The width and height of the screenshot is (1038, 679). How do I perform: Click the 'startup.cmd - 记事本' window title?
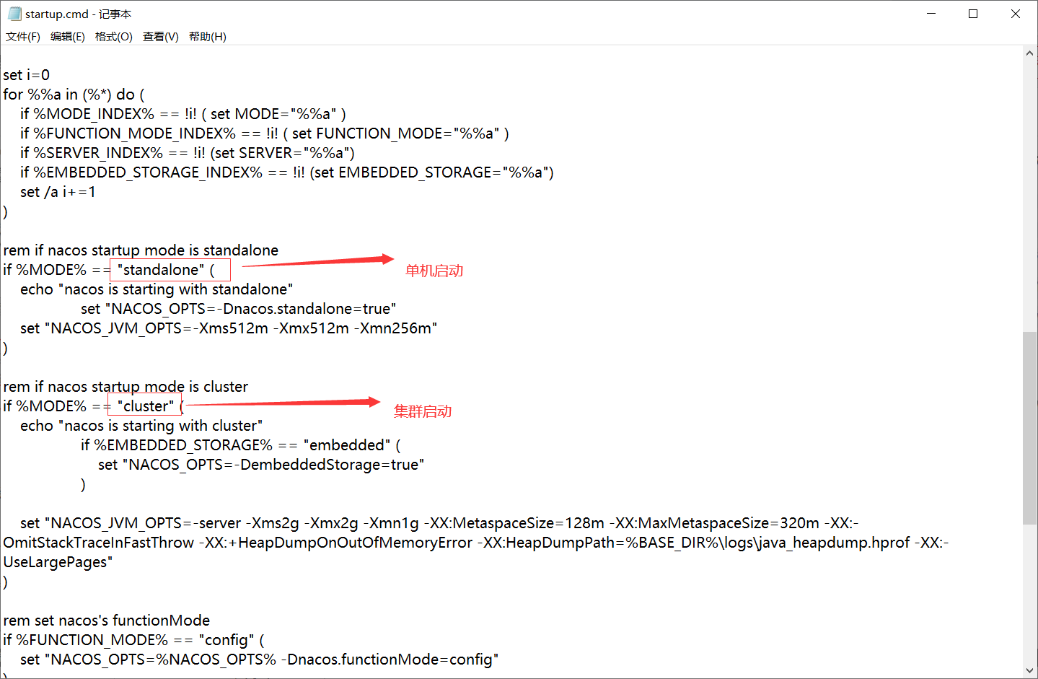78,14
